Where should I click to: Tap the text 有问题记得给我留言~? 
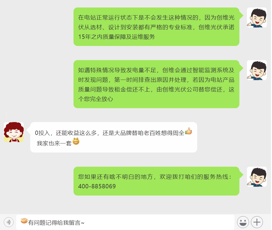coord(56,223)
